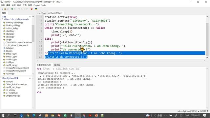Viewport: 210px width, 118px height.
Task: Open the weather widget 31°C on taskbar
Action: pos(154,115)
